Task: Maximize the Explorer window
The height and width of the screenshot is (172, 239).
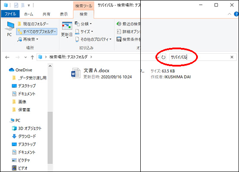Action: (216, 5)
